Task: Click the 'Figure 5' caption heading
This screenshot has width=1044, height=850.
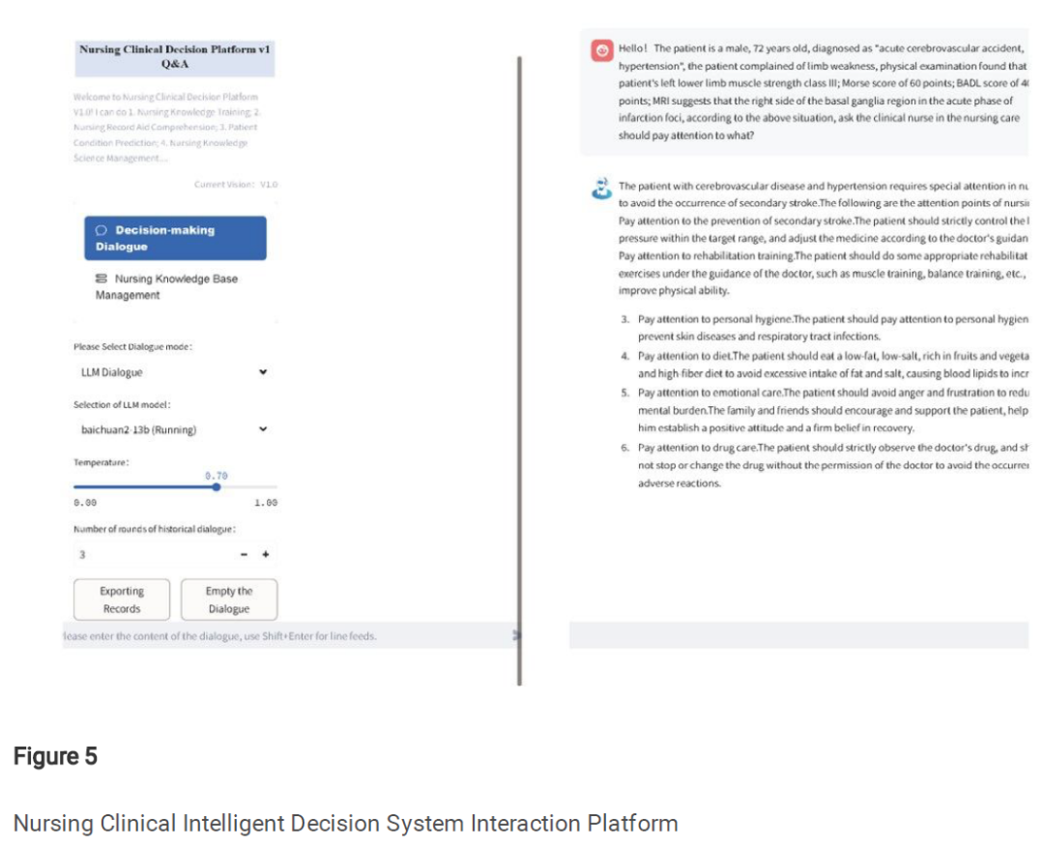Action: 55,757
